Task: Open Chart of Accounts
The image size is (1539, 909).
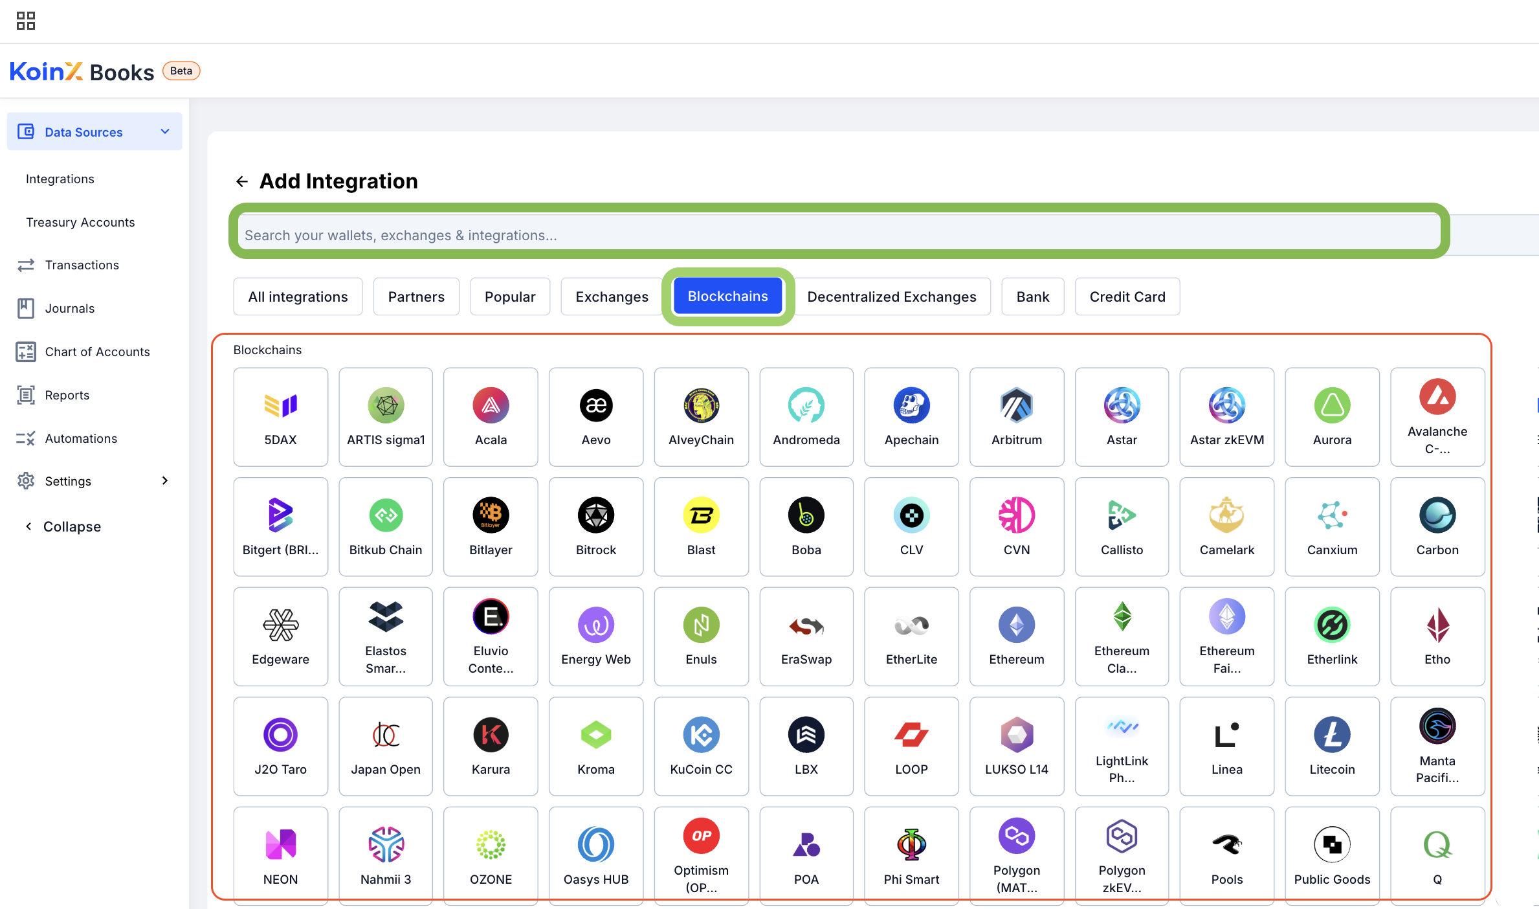Action: pyautogui.click(x=97, y=352)
